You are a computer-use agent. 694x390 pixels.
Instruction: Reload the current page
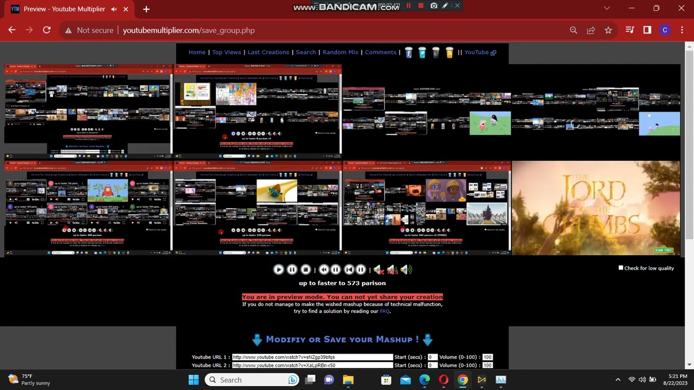click(x=47, y=30)
